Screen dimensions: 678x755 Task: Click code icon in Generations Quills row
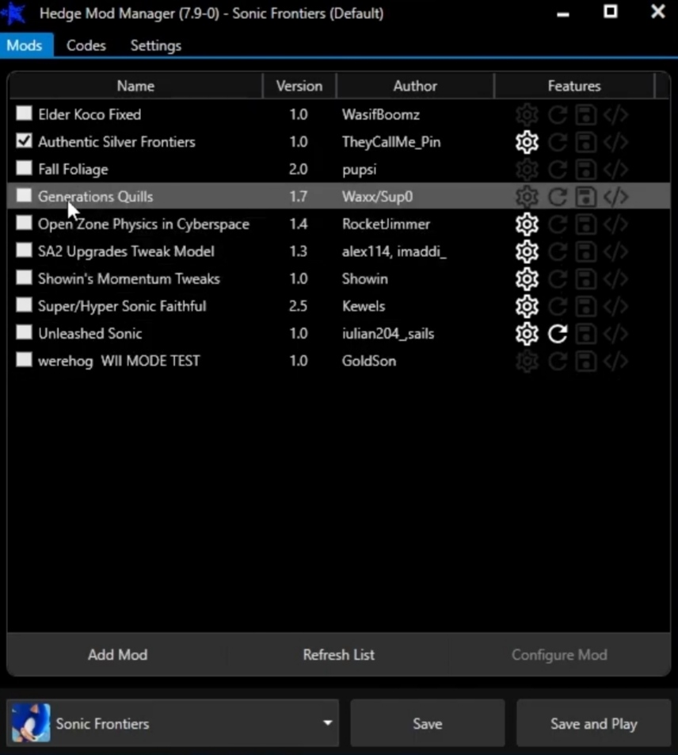tap(616, 197)
